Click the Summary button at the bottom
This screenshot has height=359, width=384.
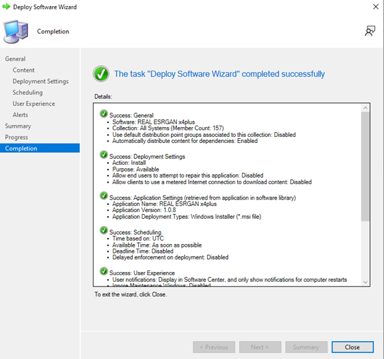pyautogui.click(x=306, y=347)
